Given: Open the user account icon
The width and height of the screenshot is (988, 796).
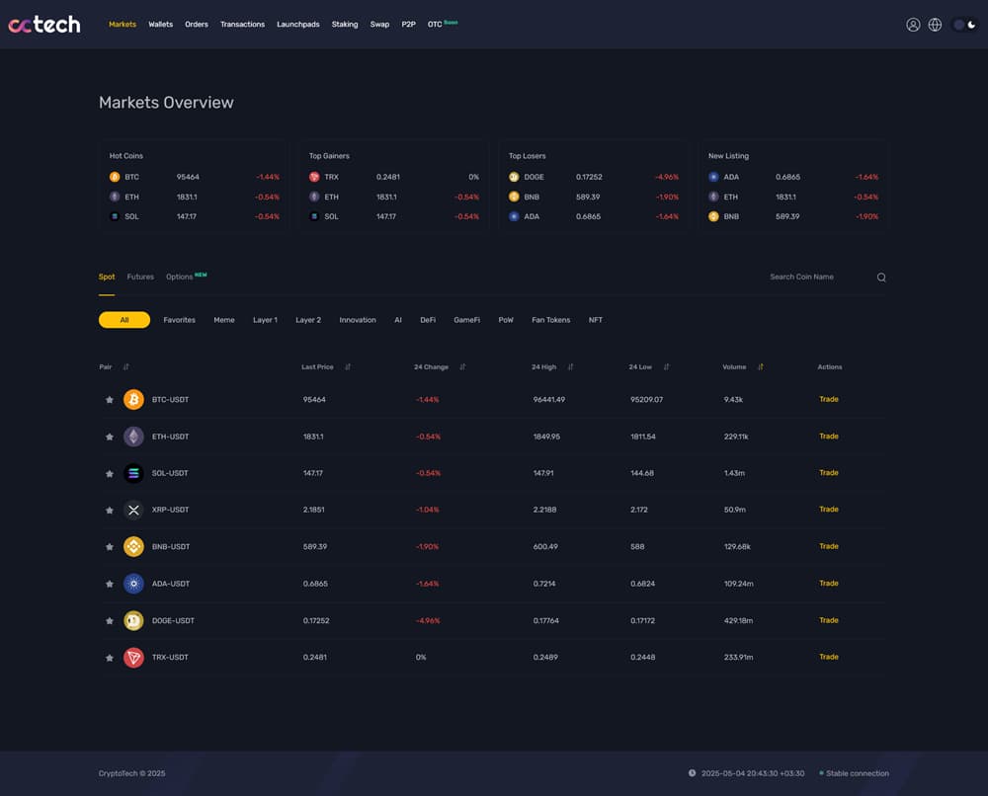Looking at the screenshot, I should pyautogui.click(x=912, y=25).
